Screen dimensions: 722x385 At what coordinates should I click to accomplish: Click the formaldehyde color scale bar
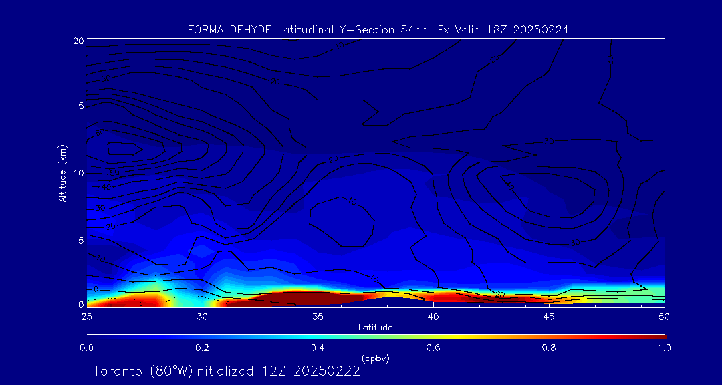tap(376, 337)
